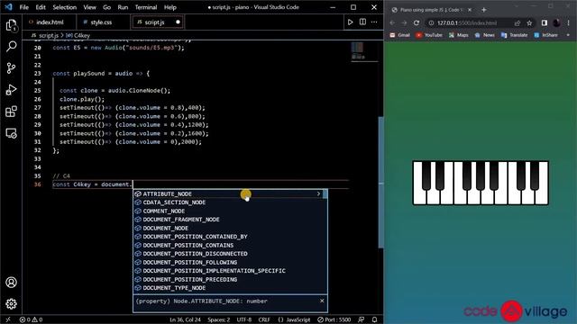Open the Selection menu
The width and height of the screenshot is (577, 324).
[64, 7]
